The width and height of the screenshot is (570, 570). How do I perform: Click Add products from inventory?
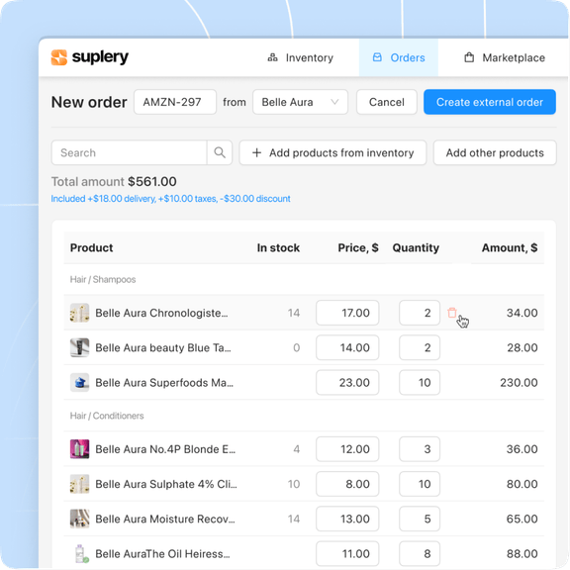332,152
